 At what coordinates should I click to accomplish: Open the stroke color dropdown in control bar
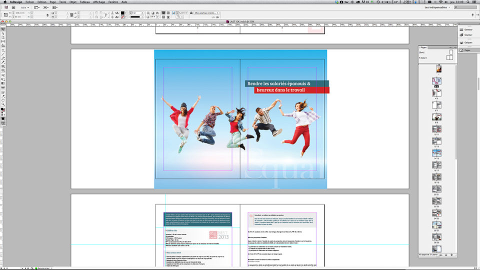click(x=126, y=17)
